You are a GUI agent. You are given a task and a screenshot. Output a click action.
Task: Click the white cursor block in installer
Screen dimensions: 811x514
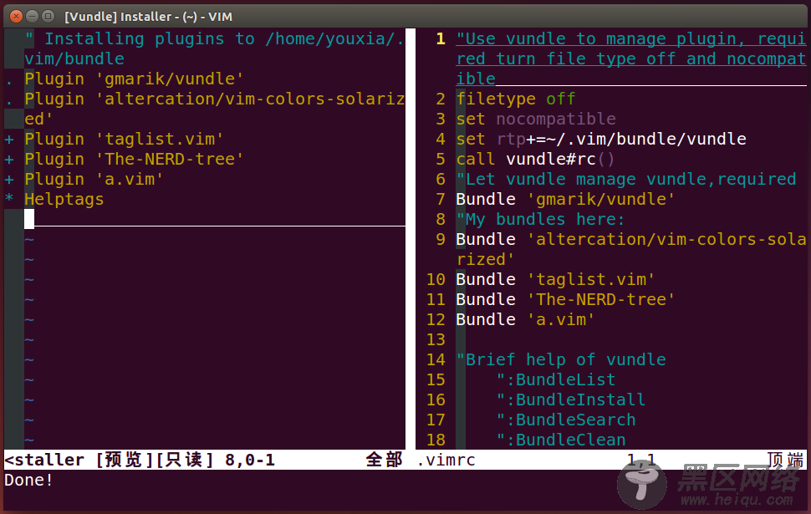click(x=29, y=219)
